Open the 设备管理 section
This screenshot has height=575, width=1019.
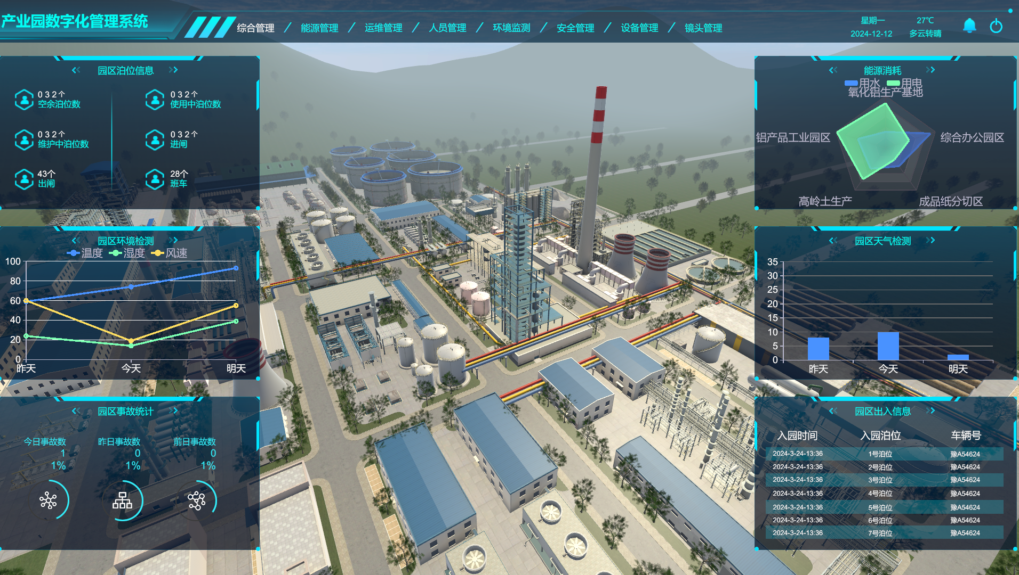[x=639, y=28]
